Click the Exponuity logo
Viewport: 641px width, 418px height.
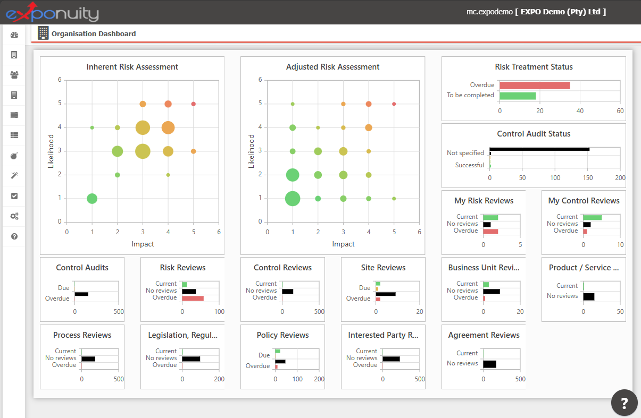tap(52, 12)
